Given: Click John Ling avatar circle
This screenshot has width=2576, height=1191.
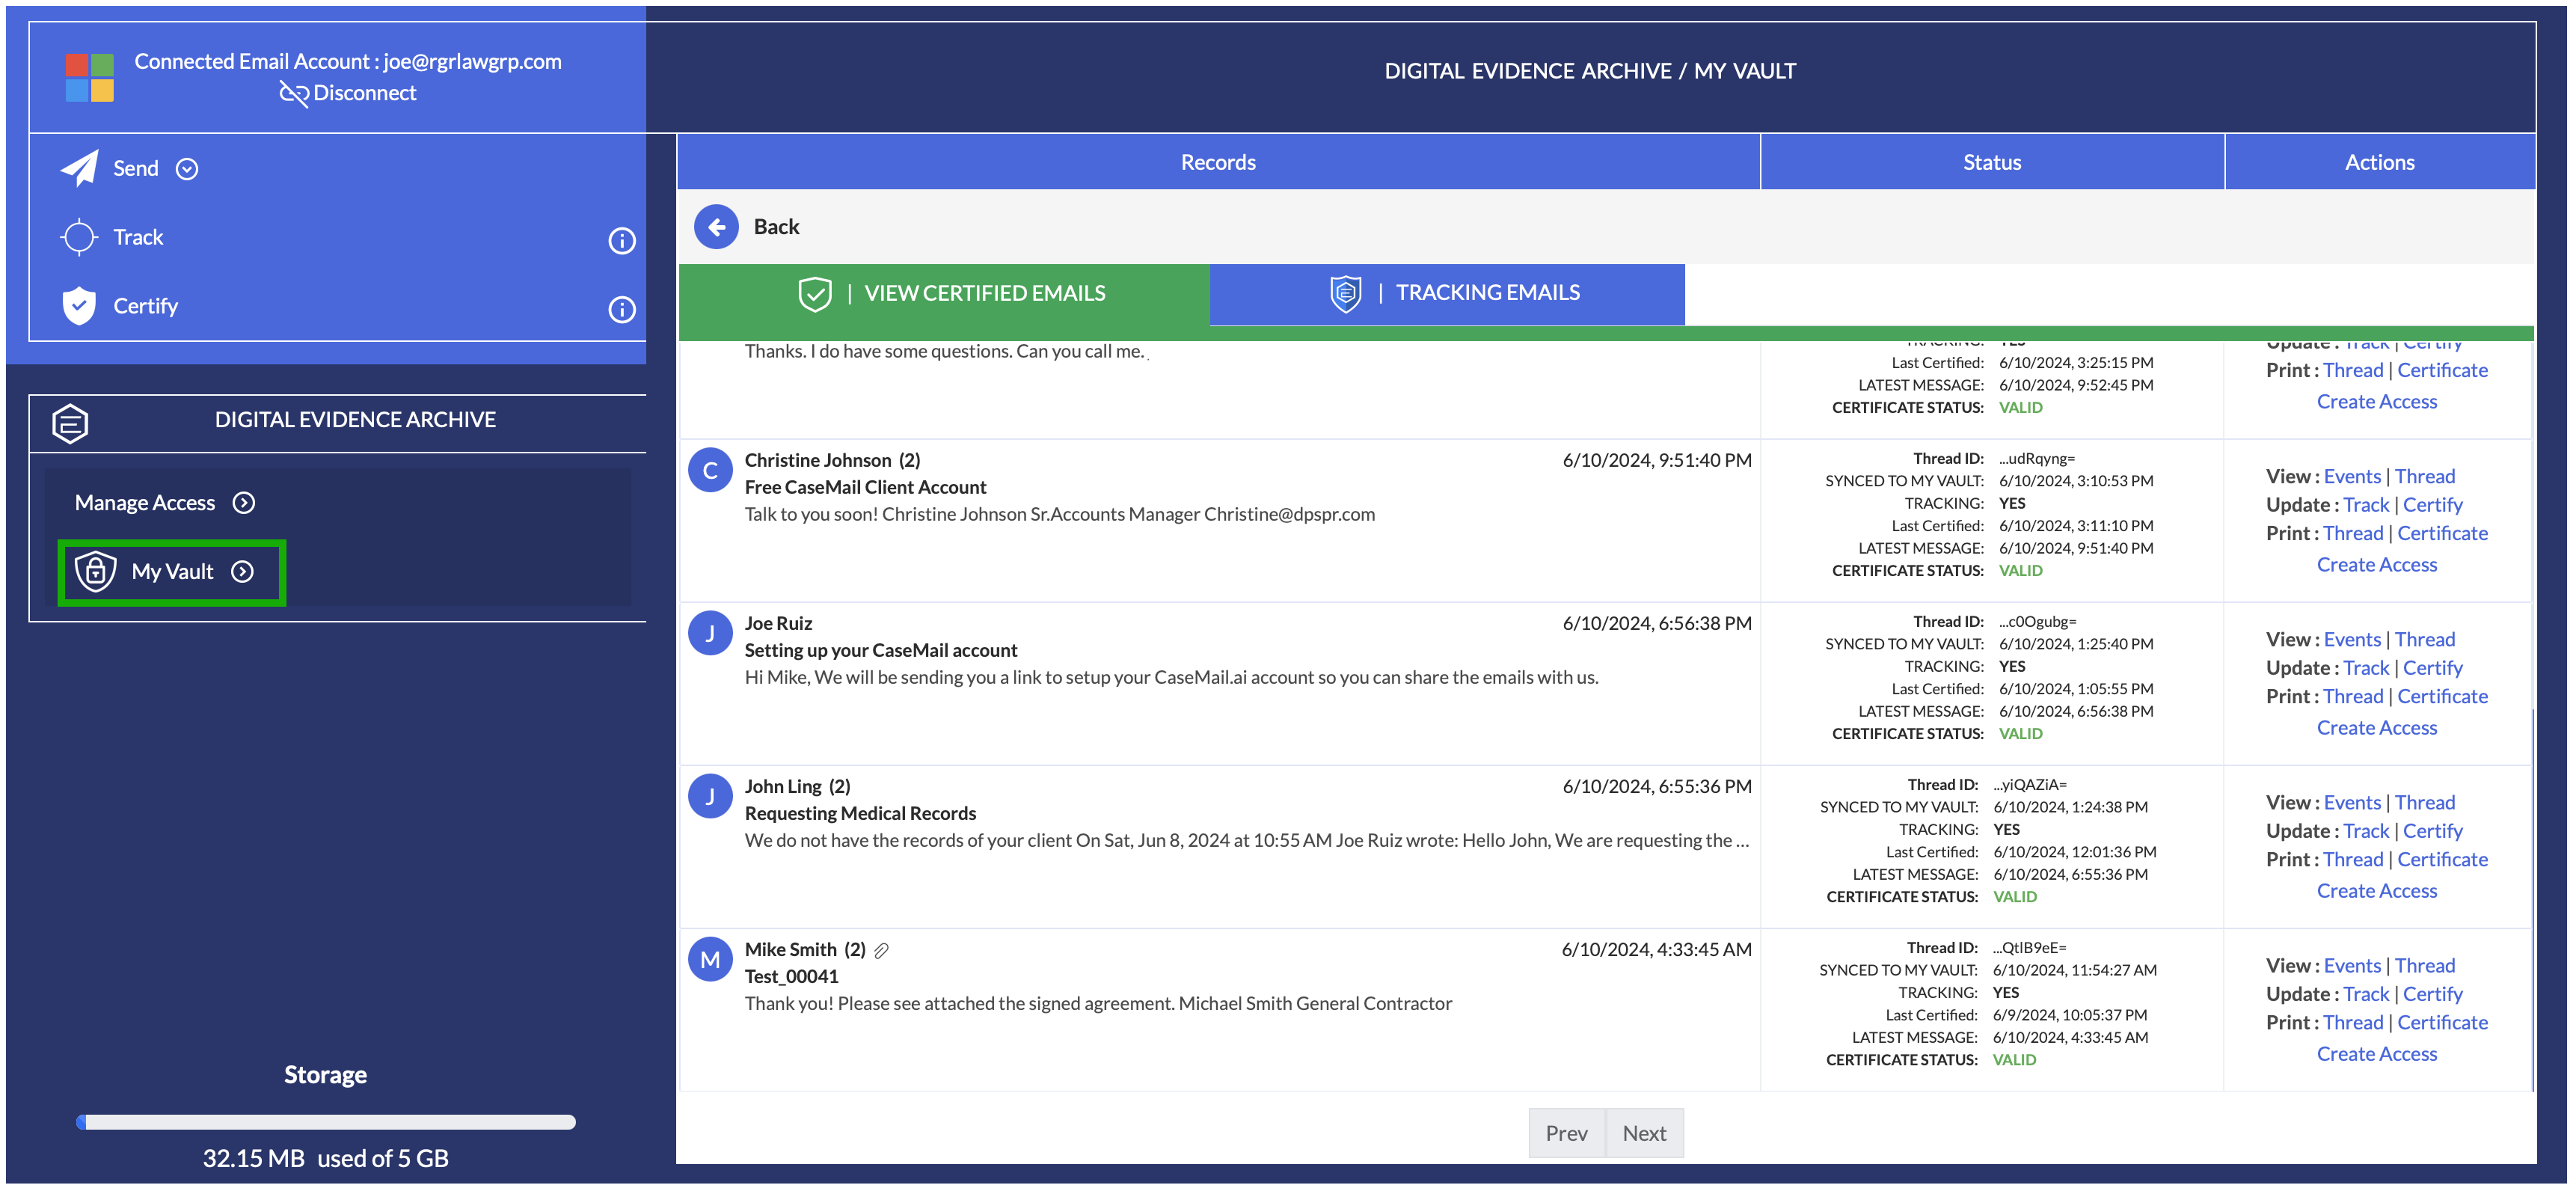Looking at the screenshot, I should 710,796.
